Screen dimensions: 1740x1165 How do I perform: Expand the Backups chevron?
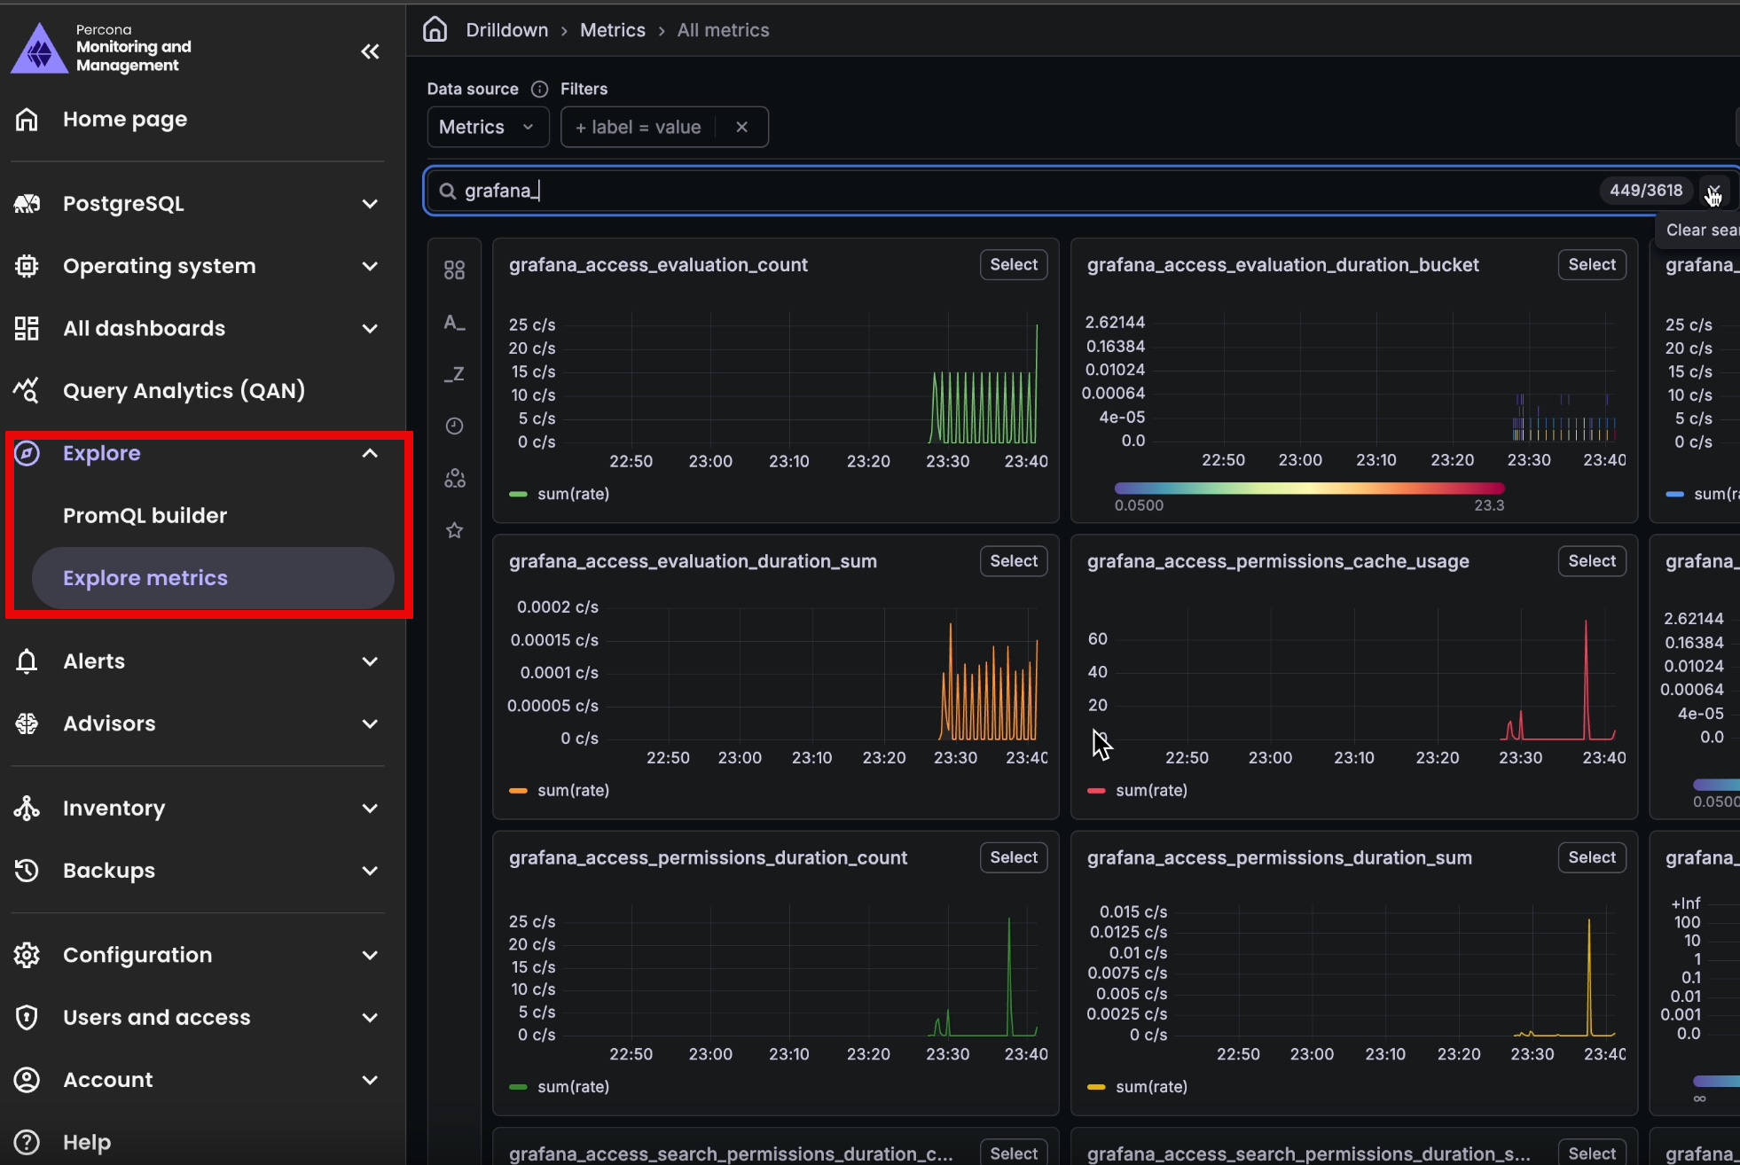(x=370, y=871)
